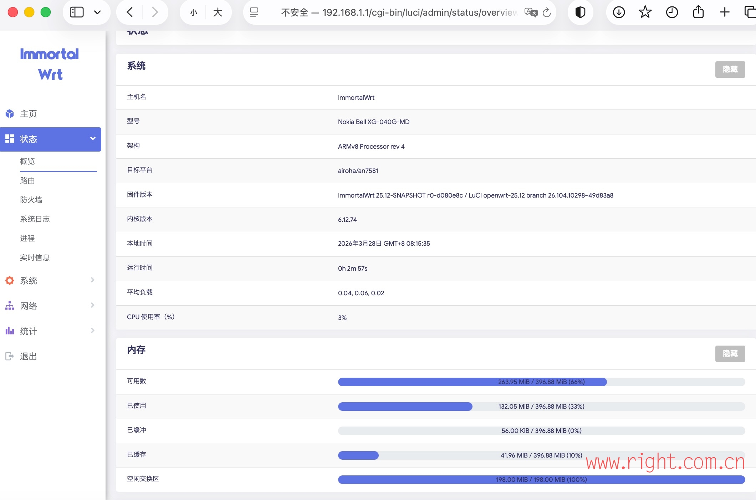Click the 可用数 memory progress bar
The width and height of the screenshot is (756, 500).
click(x=541, y=382)
